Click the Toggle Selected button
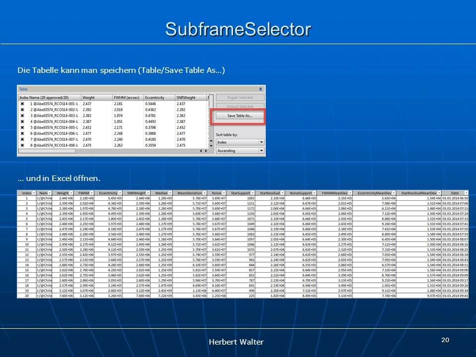The image size is (476, 357). 240,98
